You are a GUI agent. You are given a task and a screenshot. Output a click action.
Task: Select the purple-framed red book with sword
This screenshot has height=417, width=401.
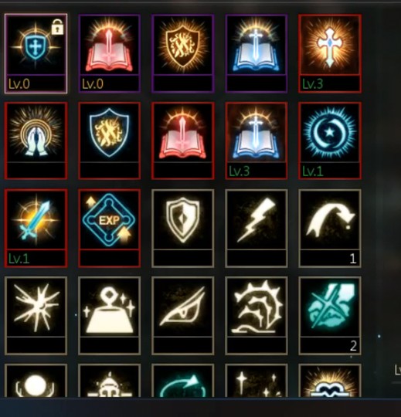pos(110,53)
